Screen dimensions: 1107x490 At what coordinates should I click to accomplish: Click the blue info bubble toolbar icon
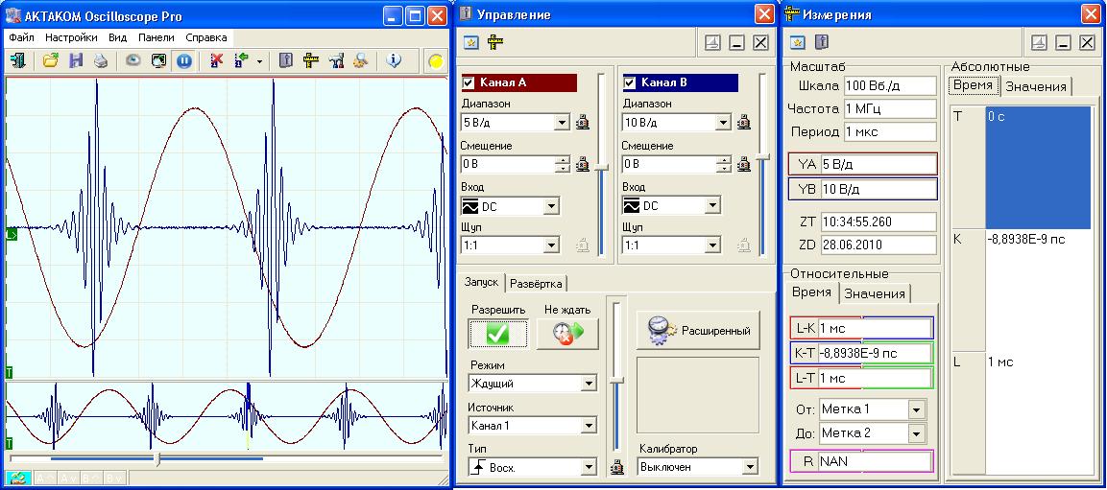click(x=394, y=60)
